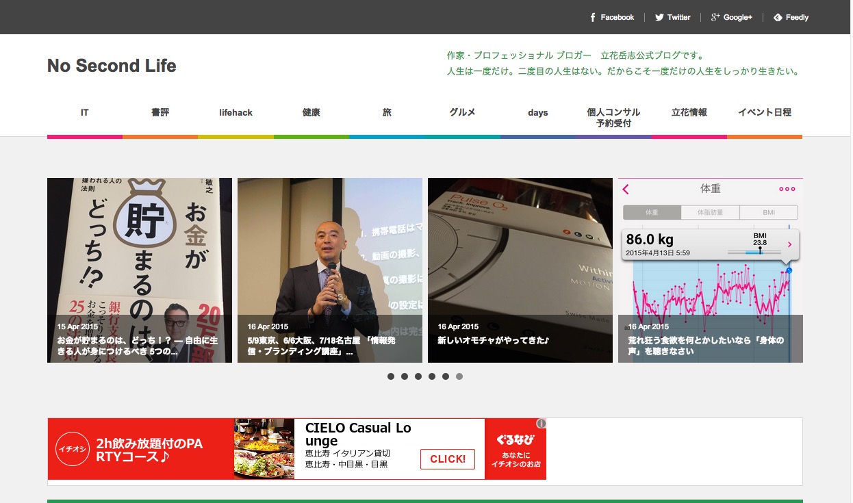Viewport: 853px width, 503px height.
Task: Open the Google+ icon link
Action: tap(715, 17)
